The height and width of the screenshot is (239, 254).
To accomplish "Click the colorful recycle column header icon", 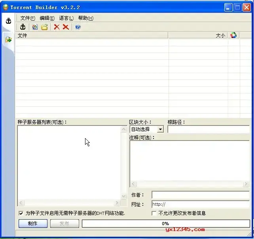I will (233, 35).
